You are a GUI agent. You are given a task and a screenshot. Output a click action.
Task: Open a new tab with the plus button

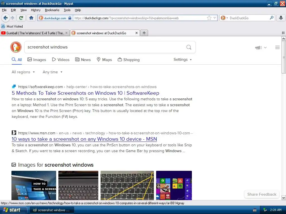pyautogui.click(x=144, y=33)
